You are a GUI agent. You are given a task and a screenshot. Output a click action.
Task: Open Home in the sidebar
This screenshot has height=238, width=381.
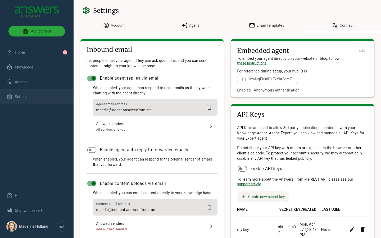tap(37, 52)
